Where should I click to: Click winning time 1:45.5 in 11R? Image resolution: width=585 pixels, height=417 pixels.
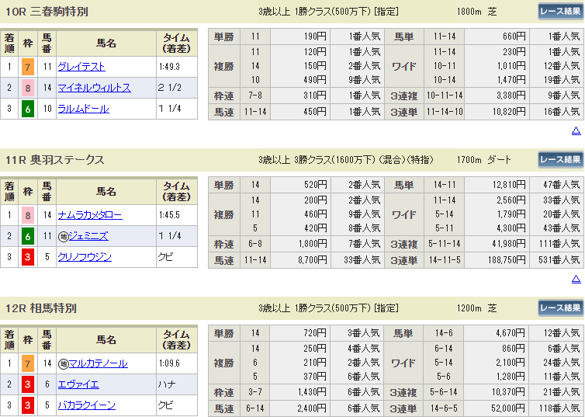169,215
